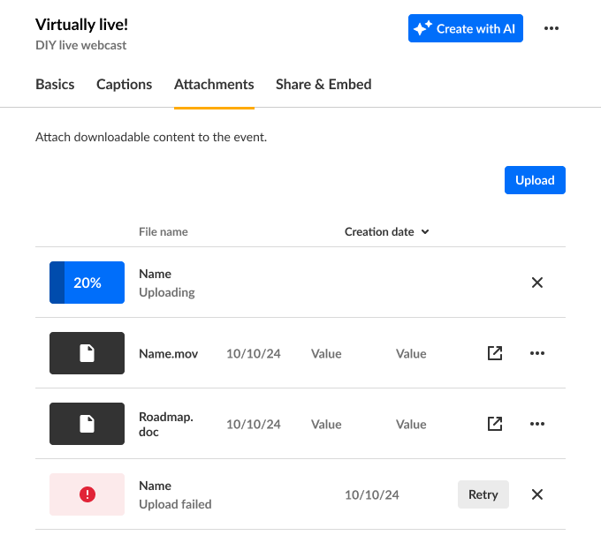Open the Captions tab

point(124,85)
